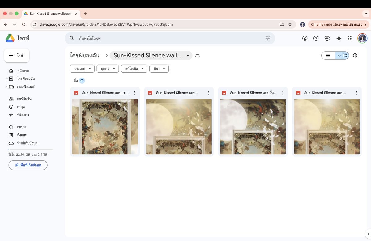
Task: Open the บุคคล filter dropdown
Action: point(108,69)
